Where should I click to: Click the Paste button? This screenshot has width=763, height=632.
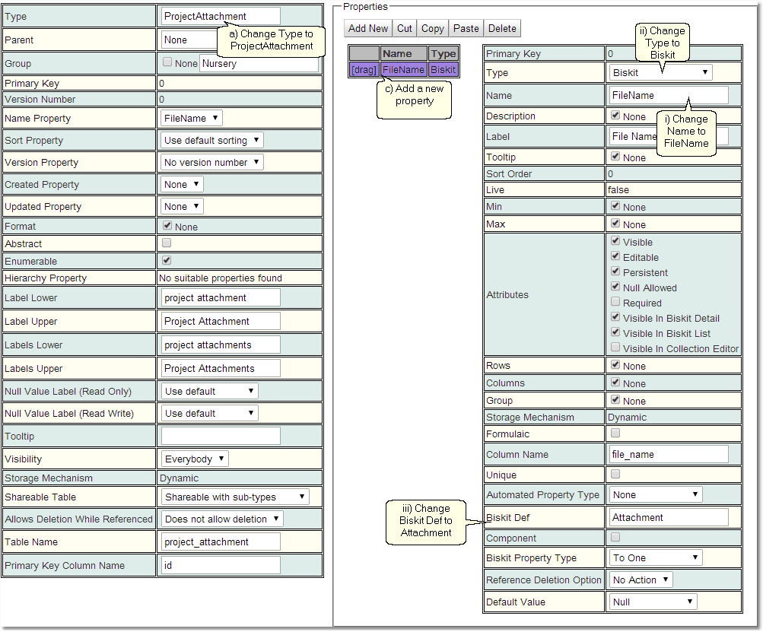coord(466,28)
